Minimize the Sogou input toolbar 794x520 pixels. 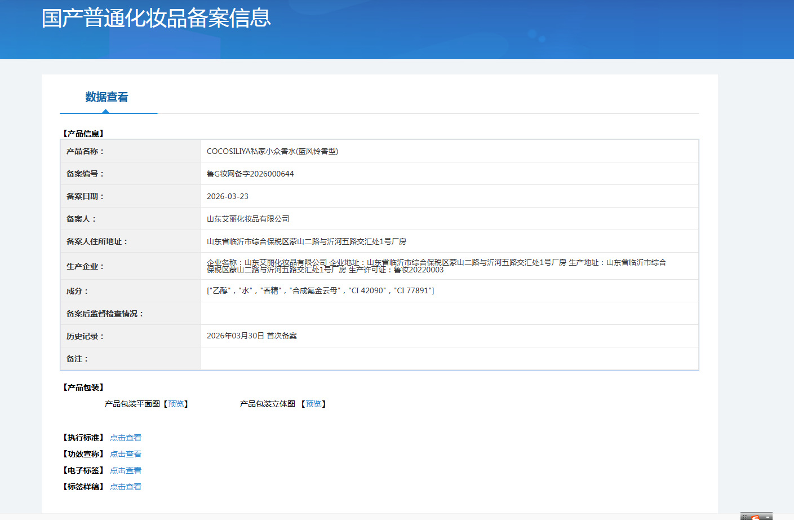click(x=768, y=517)
